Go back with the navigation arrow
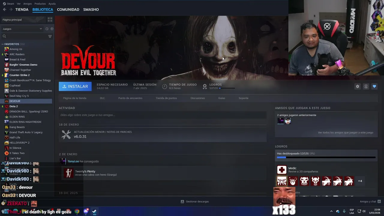Viewport: 384px width, 216px height. click(4, 10)
